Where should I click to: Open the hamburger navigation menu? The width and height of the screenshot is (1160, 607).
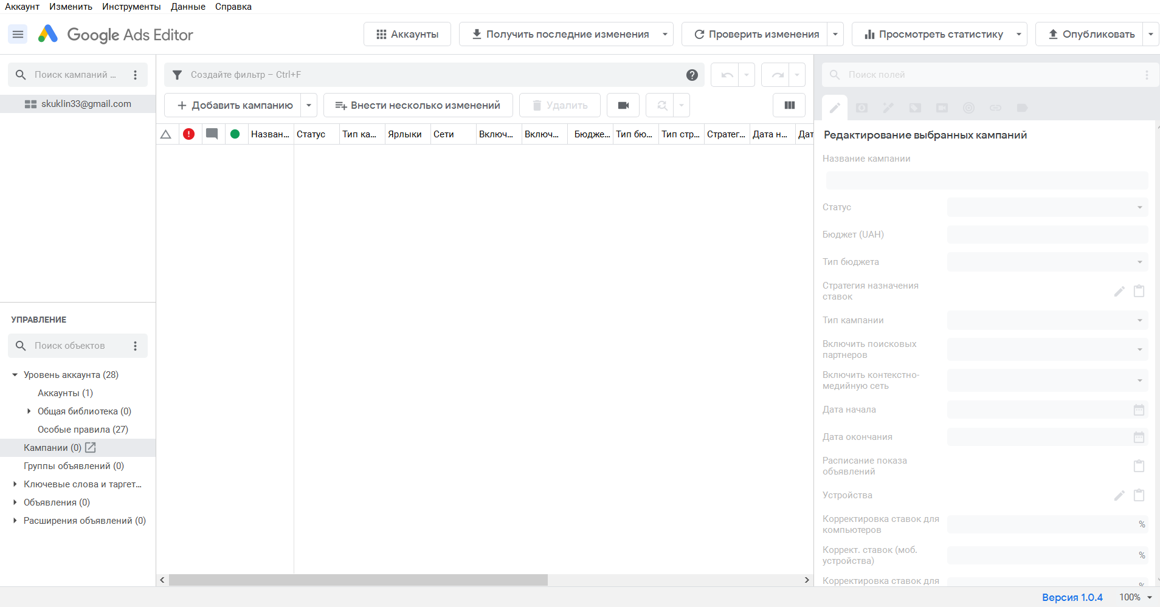18,35
